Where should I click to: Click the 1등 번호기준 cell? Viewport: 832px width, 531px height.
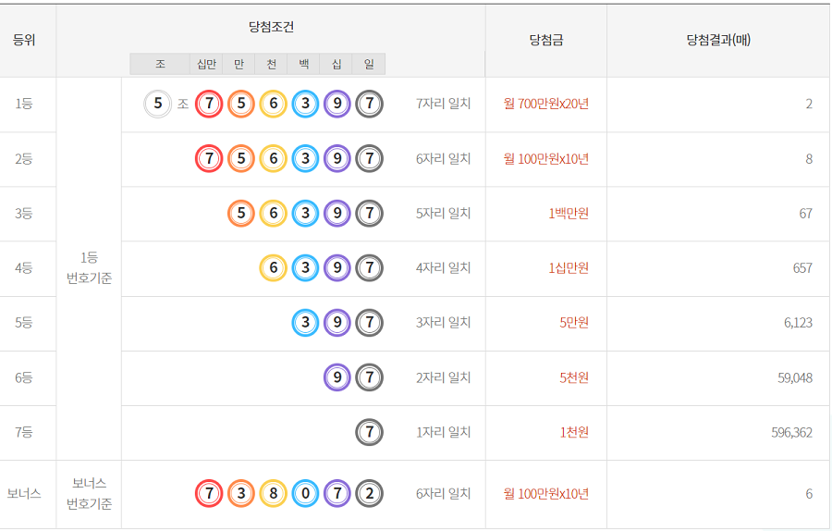pos(89,268)
